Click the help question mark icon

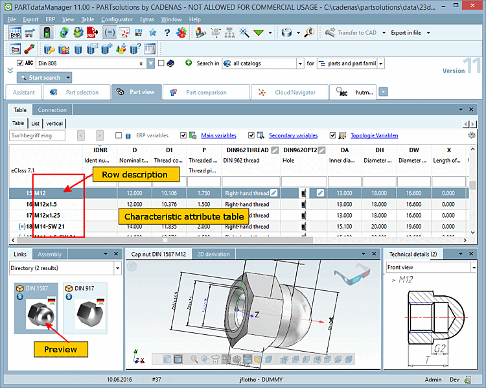pyautogui.click(x=167, y=32)
